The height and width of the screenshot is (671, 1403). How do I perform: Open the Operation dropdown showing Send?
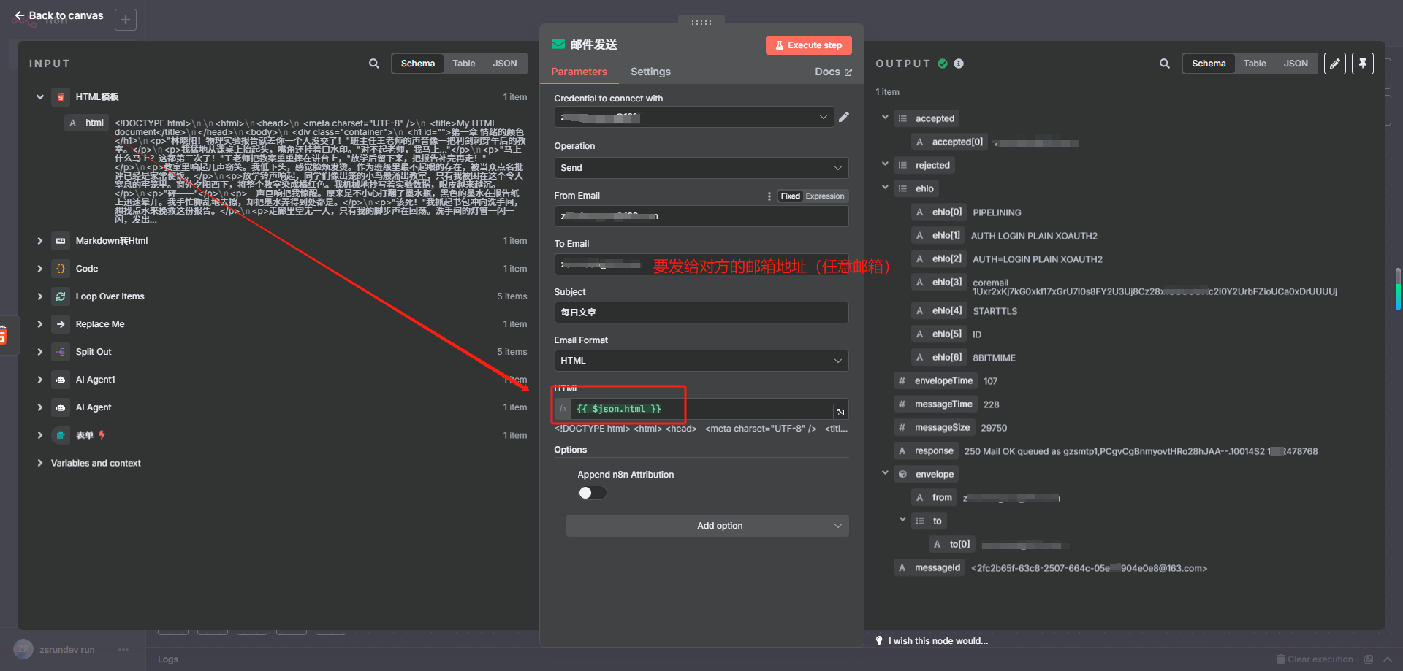click(x=701, y=168)
